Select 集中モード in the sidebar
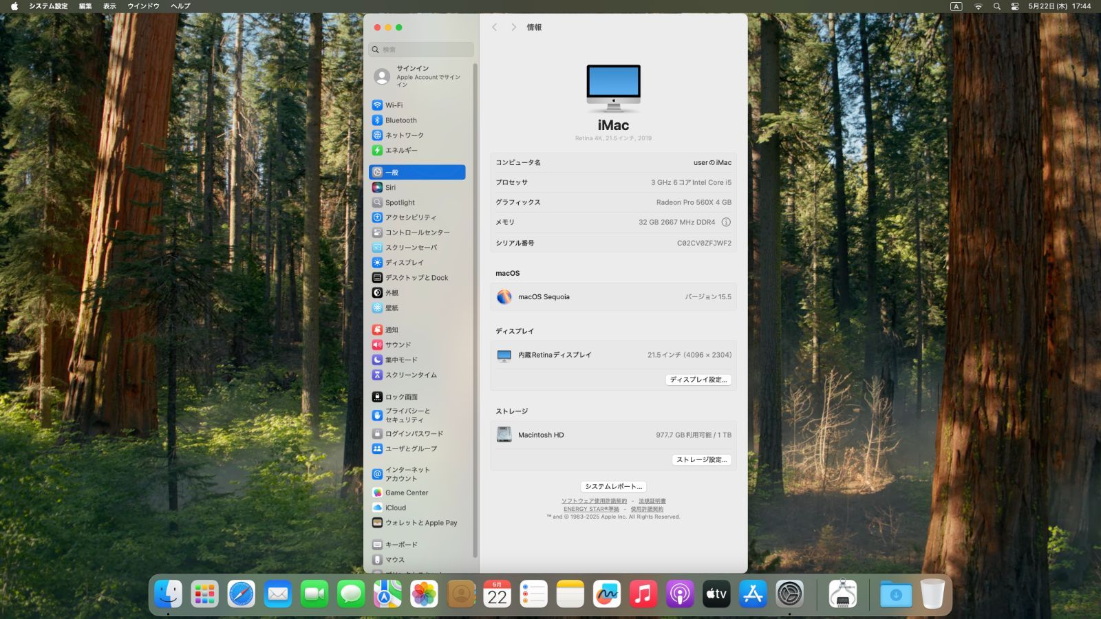Screen dimensions: 1101x619 coord(417,360)
